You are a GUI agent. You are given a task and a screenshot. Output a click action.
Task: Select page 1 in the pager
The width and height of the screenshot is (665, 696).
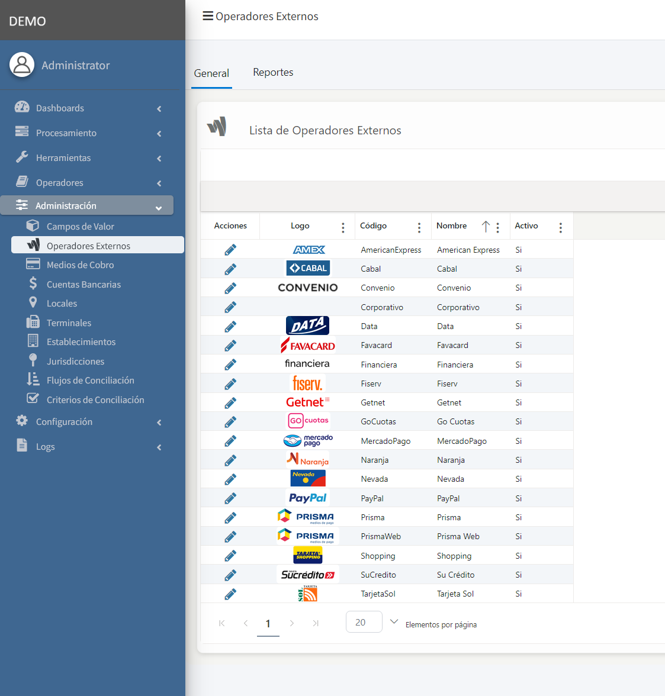pyautogui.click(x=268, y=624)
